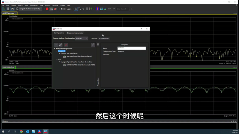Collapse the Analyzer Configurations tree root
The image size is (239, 134).
(x=55, y=49)
